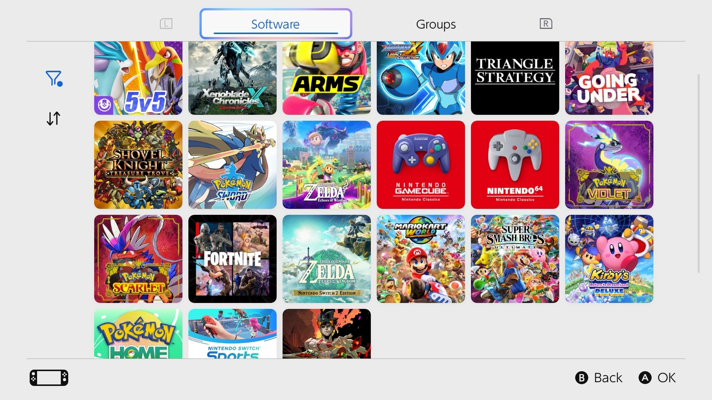Launch Zelda Echoes of Wisdom tile
The width and height of the screenshot is (712, 400).
click(x=327, y=165)
